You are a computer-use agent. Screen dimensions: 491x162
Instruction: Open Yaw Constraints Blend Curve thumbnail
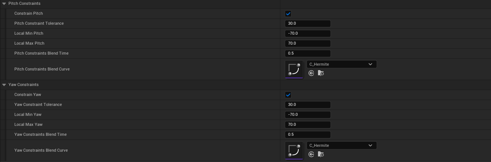294,151
